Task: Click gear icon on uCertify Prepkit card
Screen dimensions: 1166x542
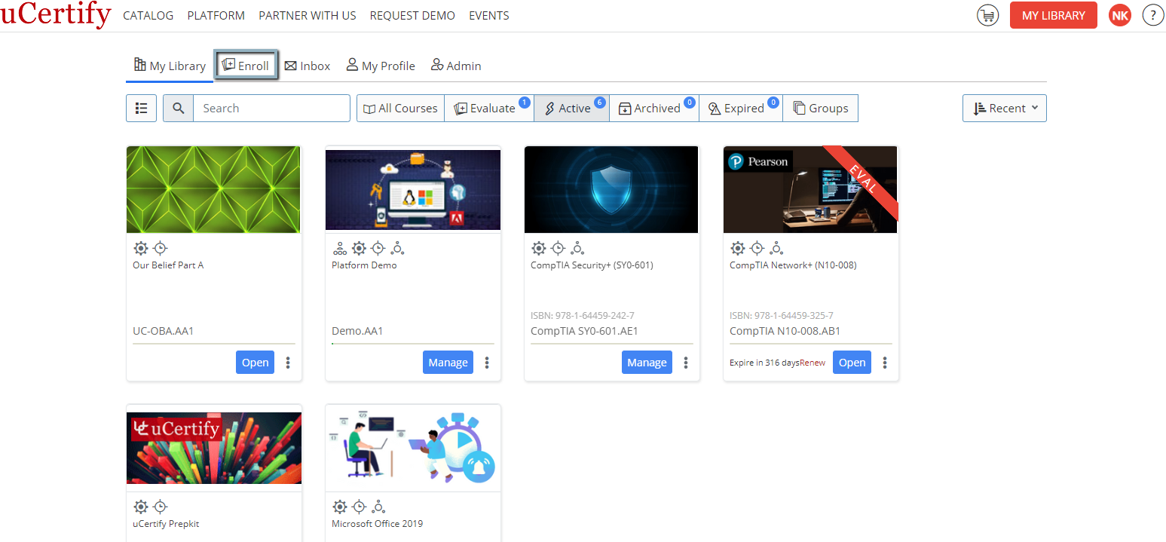Action: pyautogui.click(x=140, y=507)
